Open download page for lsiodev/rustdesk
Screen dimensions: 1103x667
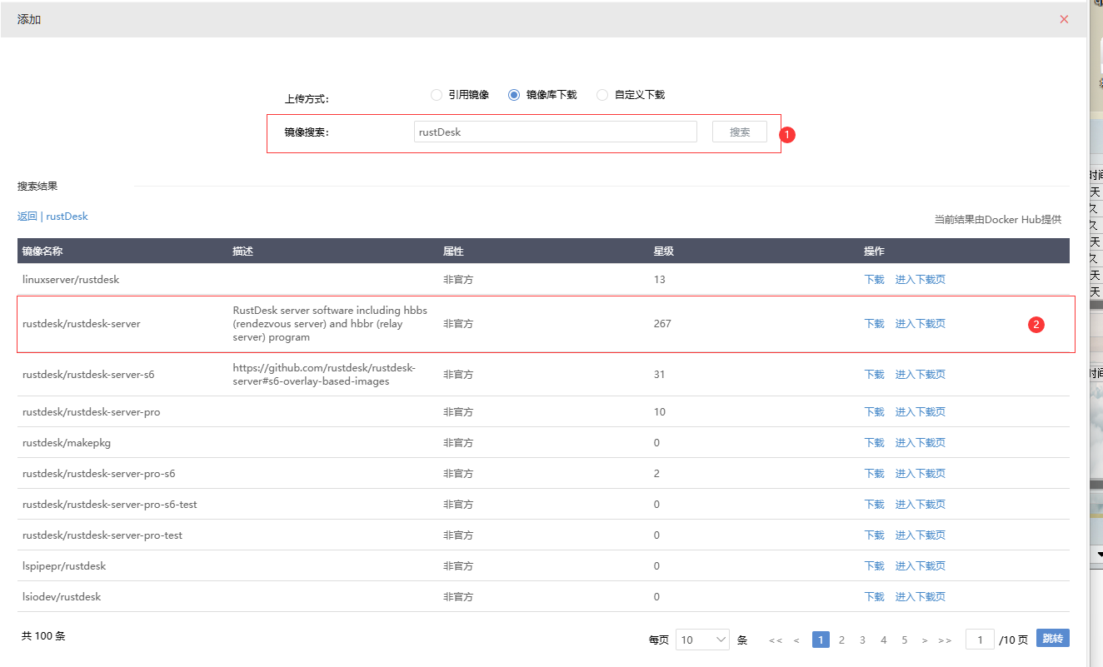tap(920, 597)
